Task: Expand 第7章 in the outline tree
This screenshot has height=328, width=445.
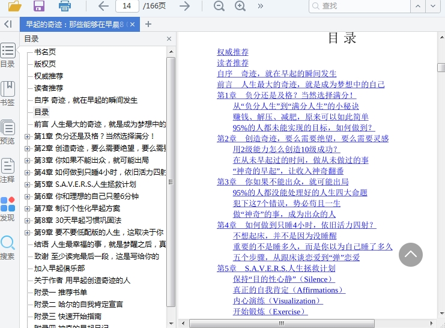Action: coord(27,208)
